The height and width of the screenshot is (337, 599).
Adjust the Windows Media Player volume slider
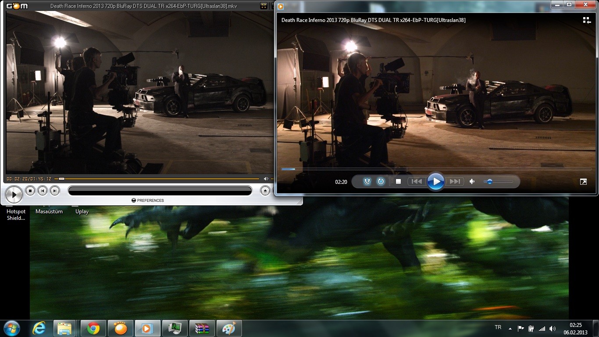click(x=498, y=182)
